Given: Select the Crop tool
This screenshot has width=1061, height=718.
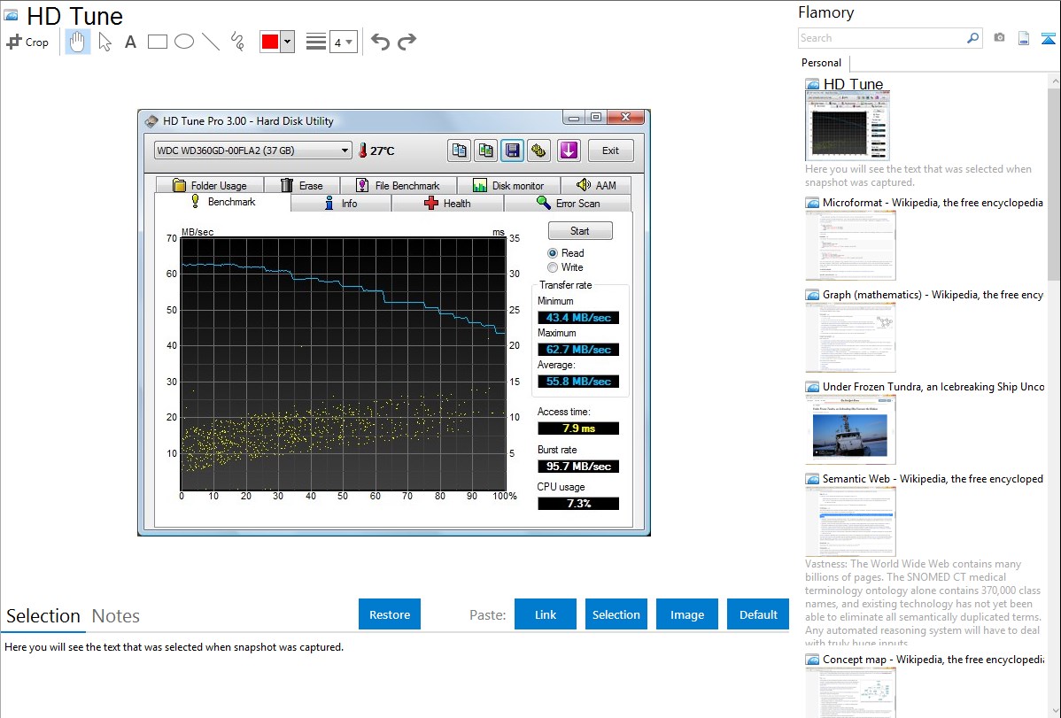Looking at the screenshot, I should tap(27, 42).
